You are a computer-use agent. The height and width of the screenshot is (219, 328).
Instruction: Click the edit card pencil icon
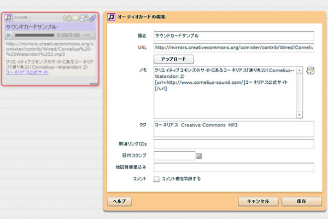coord(67,18)
